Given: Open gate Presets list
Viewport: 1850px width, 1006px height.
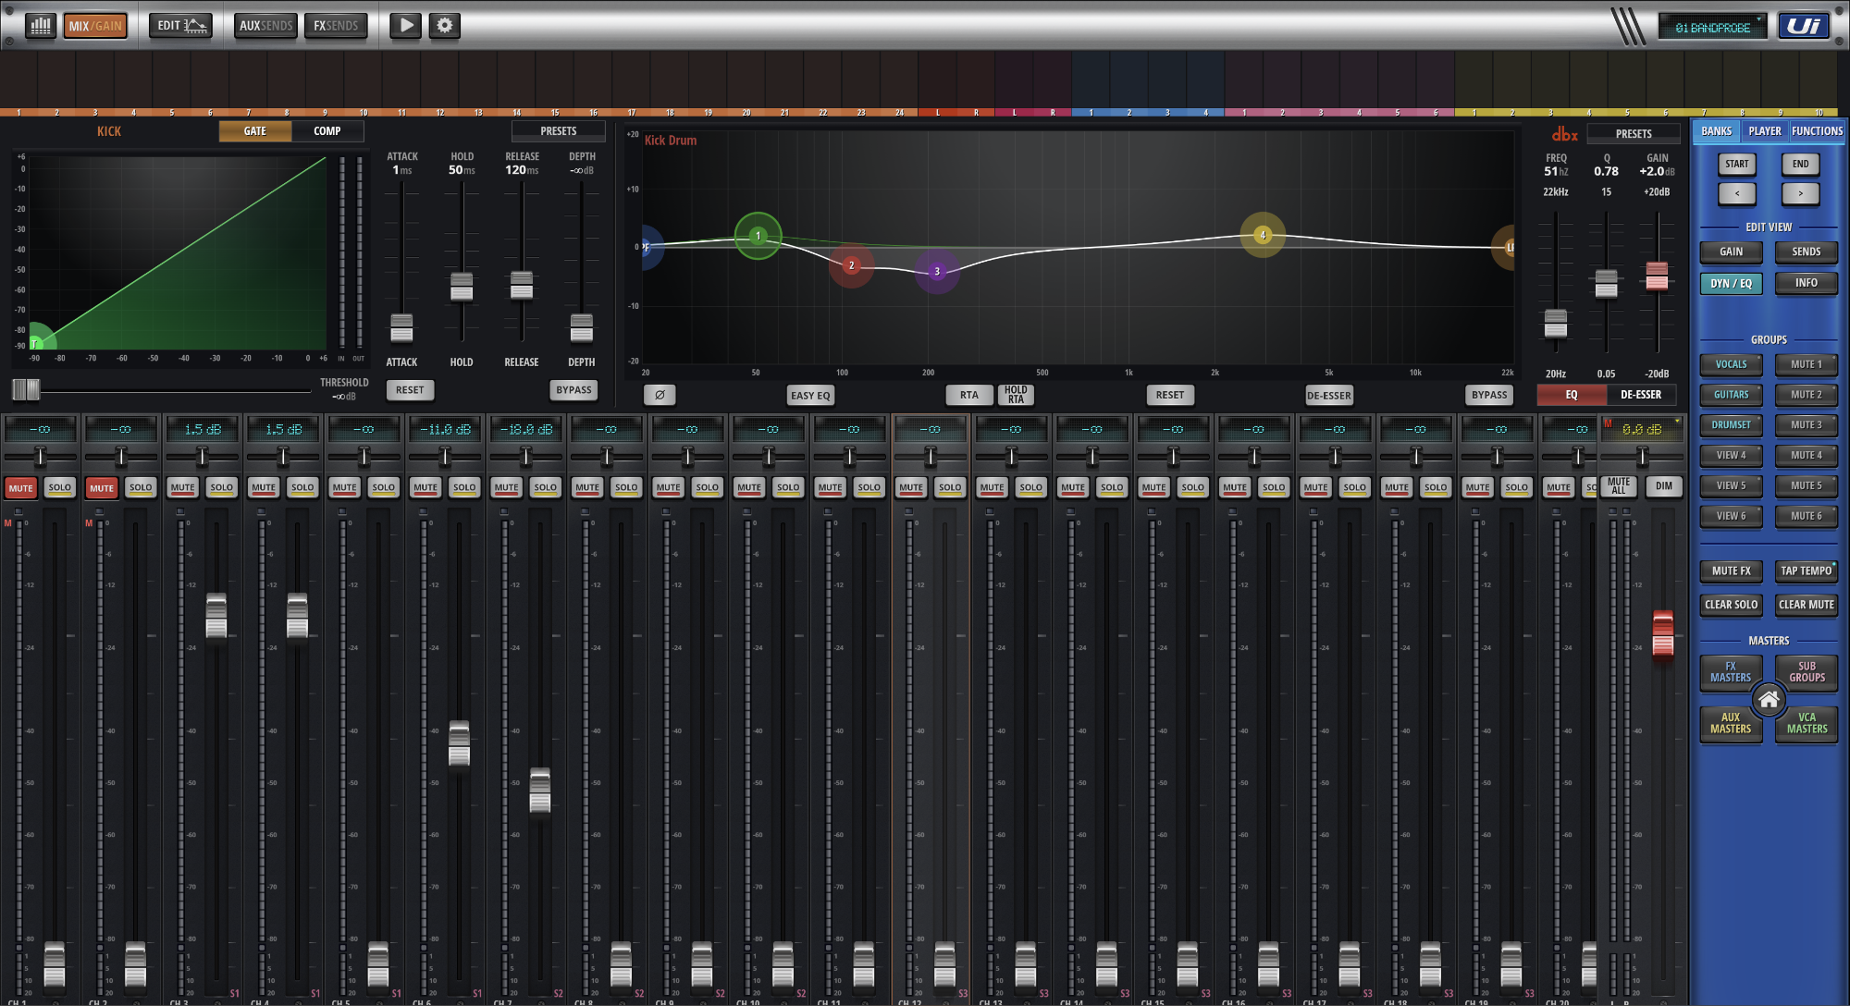Looking at the screenshot, I should 559,131.
